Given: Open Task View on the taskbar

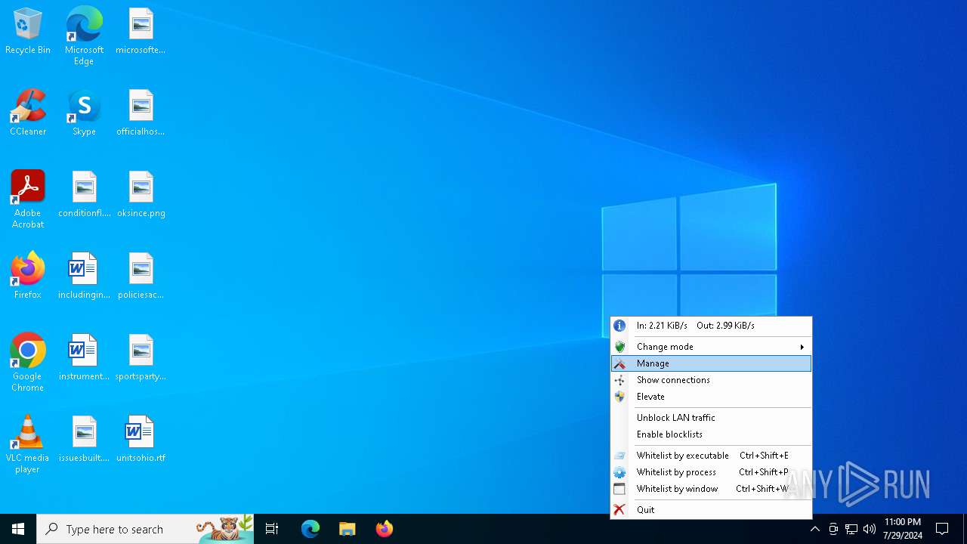Looking at the screenshot, I should pos(272,529).
